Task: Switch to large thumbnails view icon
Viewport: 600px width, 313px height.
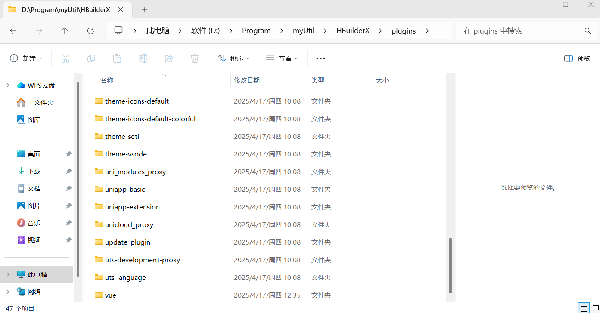Action: pyautogui.click(x=595, y=308)
